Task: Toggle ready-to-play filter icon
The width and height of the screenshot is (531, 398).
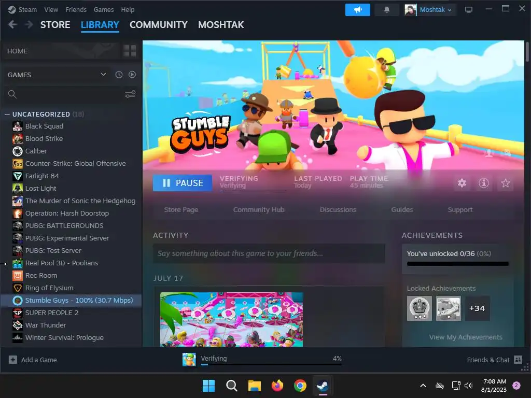Action: tap(132, 75)
